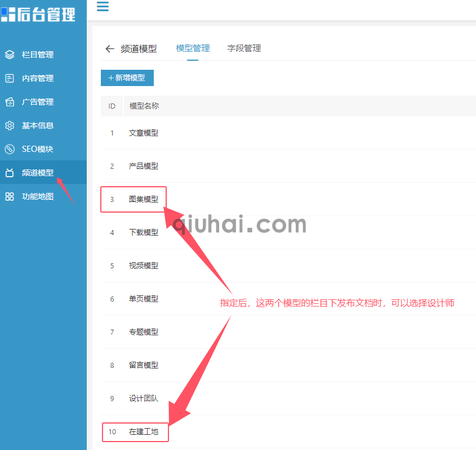Open 广告管理 via its sidebar icon
Screen dimensions: 476x450
coord(10,102)
